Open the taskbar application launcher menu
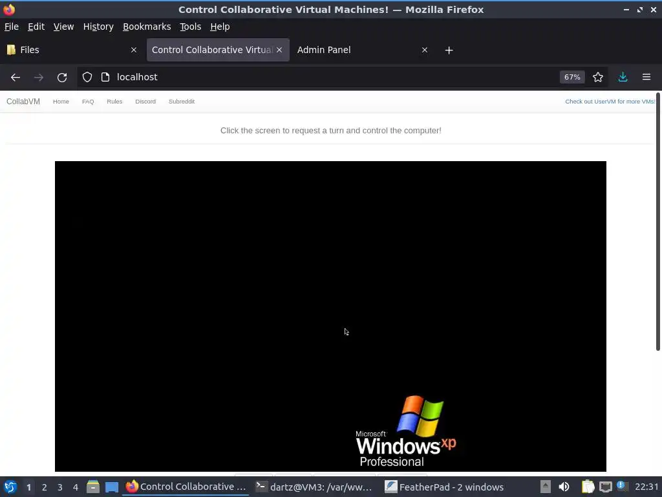 point(10,487)
